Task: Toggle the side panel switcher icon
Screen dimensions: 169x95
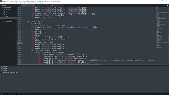Action: pos(2,94)
